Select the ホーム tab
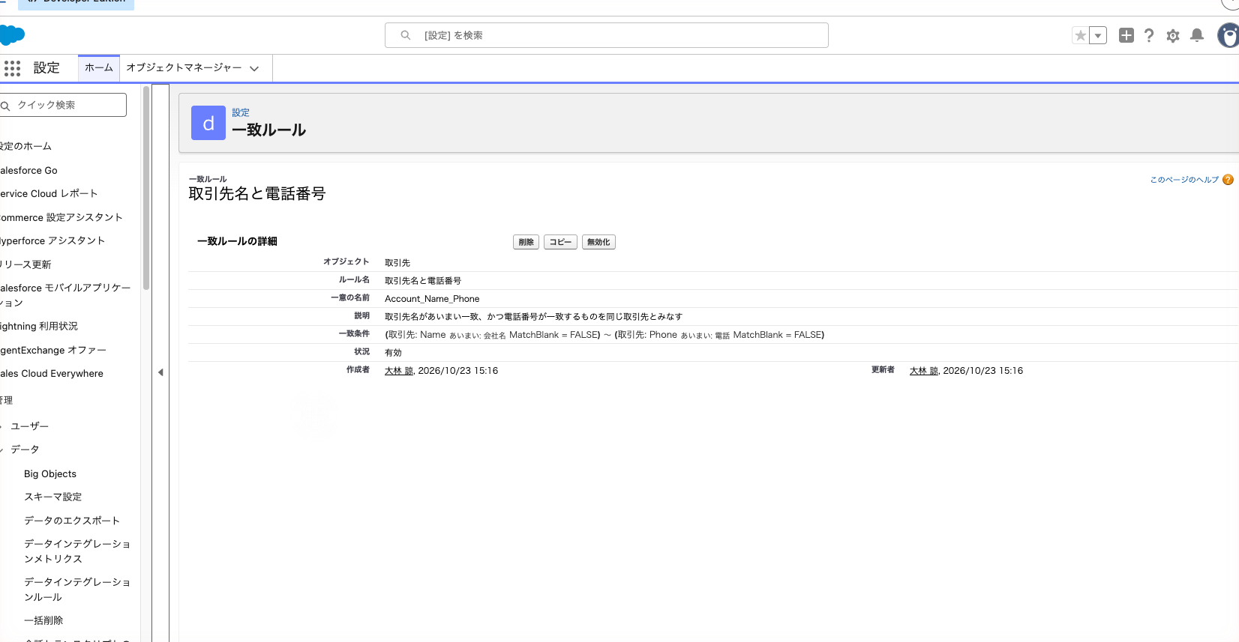 99,67
